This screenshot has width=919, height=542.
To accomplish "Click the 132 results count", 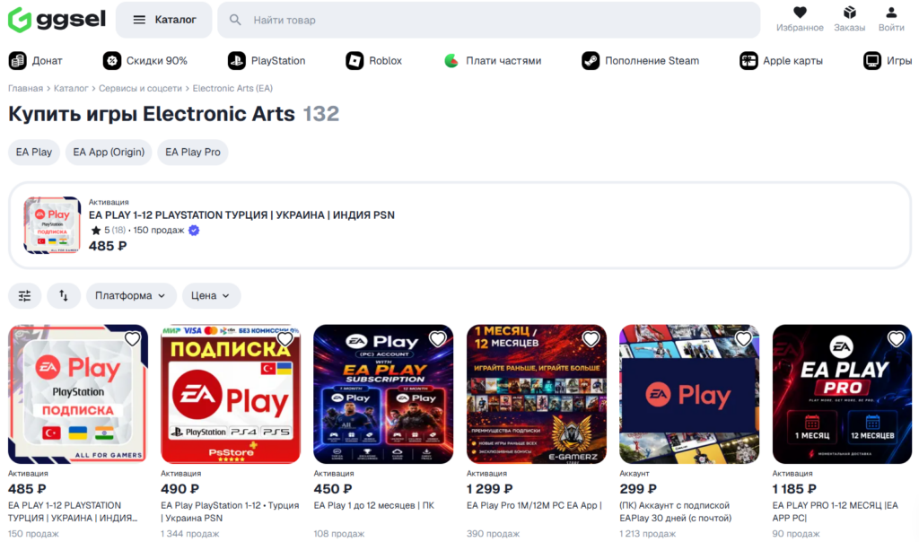I will point(321,114).
